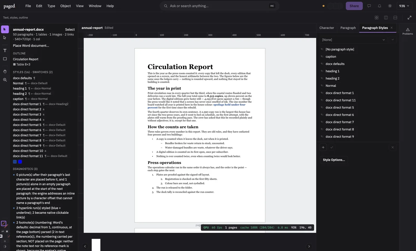Image resolution: width=416 pixels, height=251 pixels.
Task: Pick the Rectangle frame tool
Action: click(x=5, y=59)
